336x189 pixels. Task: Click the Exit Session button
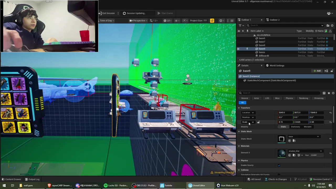(x=107, y=13)
